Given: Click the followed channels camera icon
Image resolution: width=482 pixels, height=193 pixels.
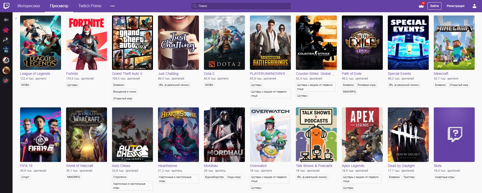Looking at the screenshot, I should (x=6, y=20).
